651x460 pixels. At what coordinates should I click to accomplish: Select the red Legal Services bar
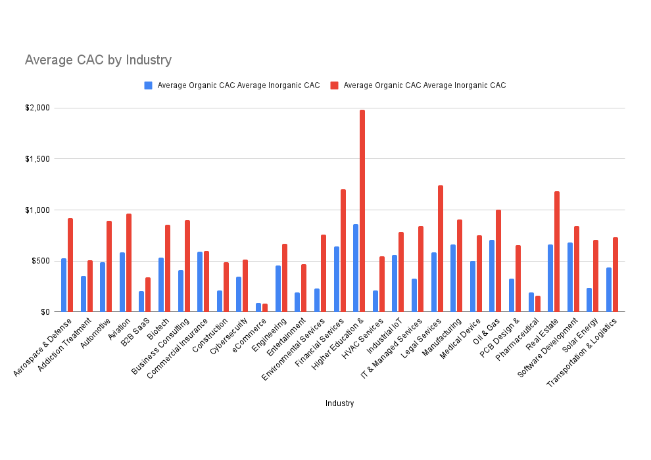point(441,249)
